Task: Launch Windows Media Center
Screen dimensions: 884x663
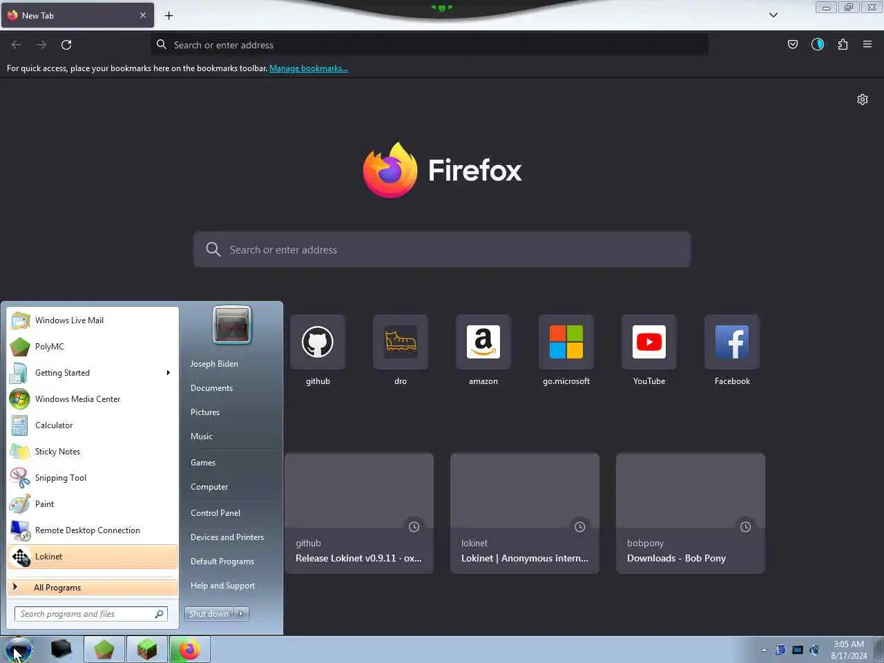Action: click(x=93, y=399)
